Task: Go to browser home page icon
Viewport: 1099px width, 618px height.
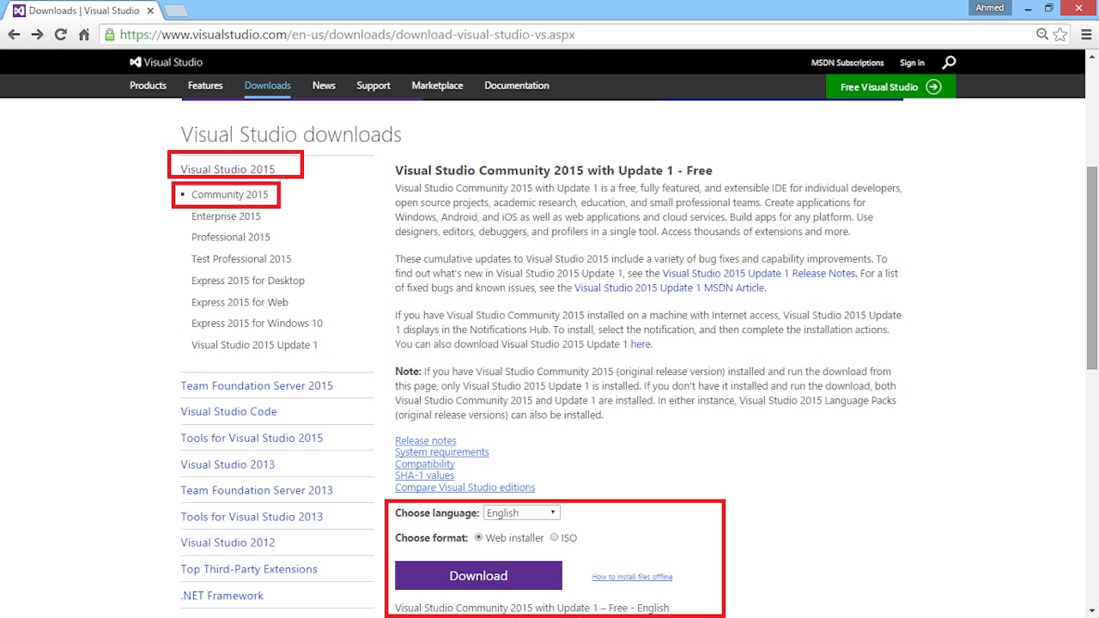Action: [84, 35]
